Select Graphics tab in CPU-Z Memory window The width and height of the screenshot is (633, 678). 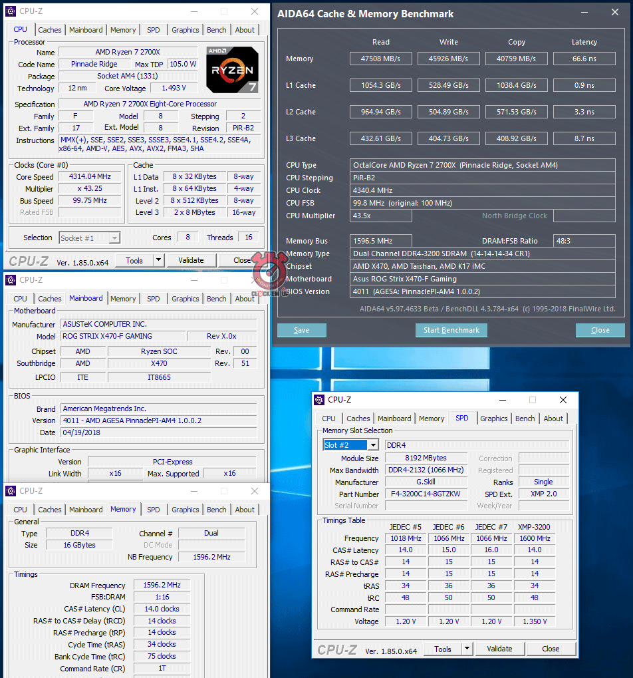(x=185, y=510)
